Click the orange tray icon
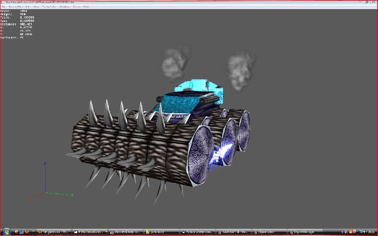 [x=350, y=232]
